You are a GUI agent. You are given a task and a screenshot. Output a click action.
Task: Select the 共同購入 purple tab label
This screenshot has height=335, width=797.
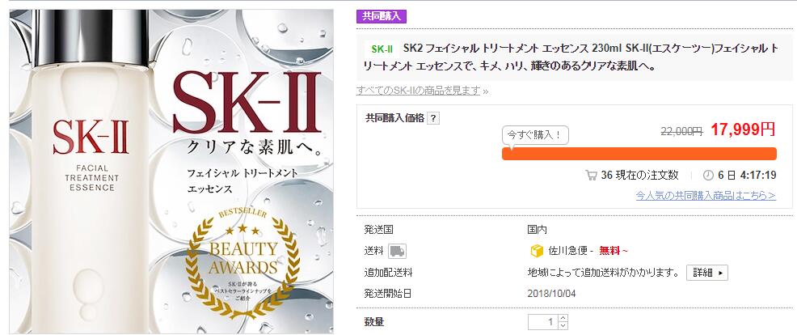tap(380, 15)
